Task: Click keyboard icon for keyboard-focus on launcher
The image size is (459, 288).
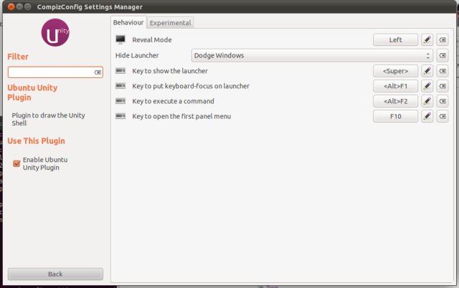Action: pyautogui.click(x=120, y=86)
